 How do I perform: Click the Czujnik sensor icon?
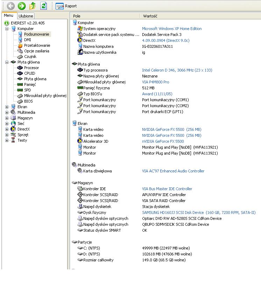pos(20,57)
